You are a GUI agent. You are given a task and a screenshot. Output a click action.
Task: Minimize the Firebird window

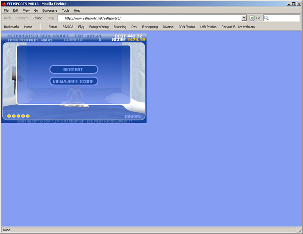289,4
